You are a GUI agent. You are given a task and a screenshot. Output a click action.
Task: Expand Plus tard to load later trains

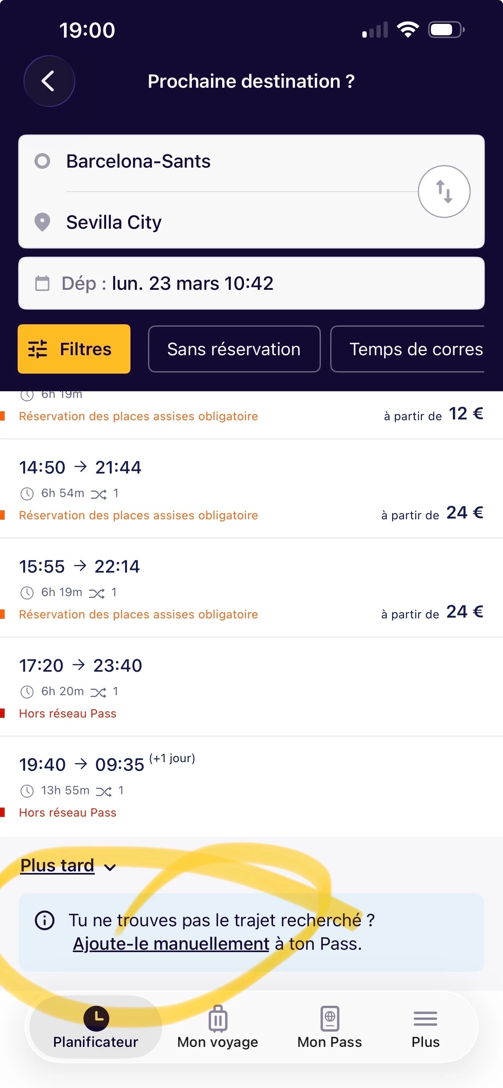tap(67, 866)
